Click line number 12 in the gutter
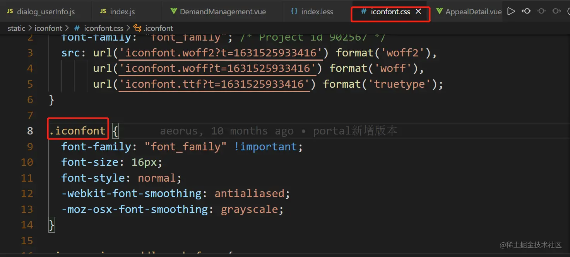Viewport: 570px width, 257px height. [27, 194]
